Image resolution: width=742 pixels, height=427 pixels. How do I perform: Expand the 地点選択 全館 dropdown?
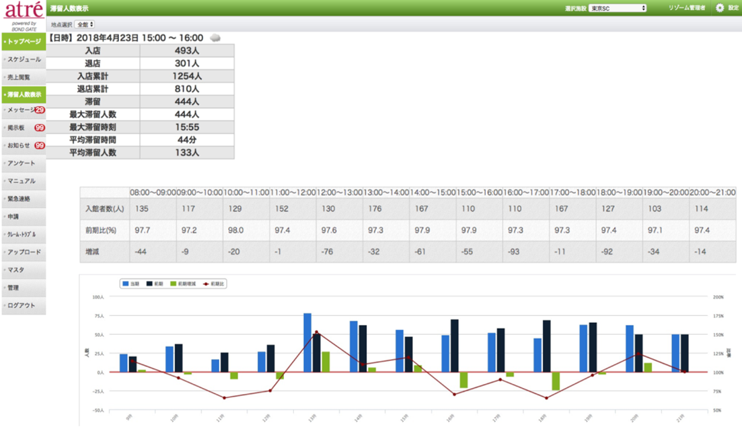[x=85, y=25]
